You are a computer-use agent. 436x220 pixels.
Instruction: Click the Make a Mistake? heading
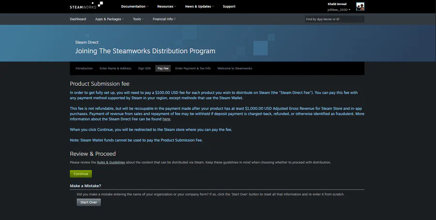[85, 186]
